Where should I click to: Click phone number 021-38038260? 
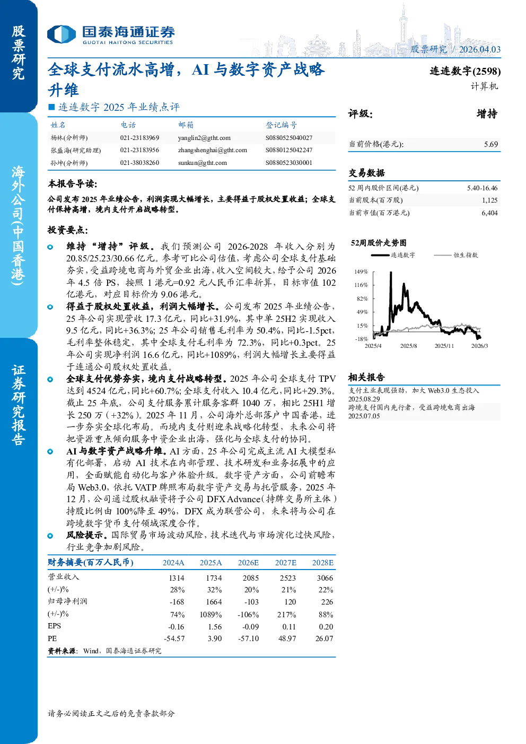pos(139,163)
